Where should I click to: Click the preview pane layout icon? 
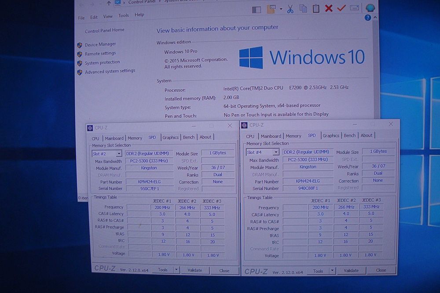[257, 10]
